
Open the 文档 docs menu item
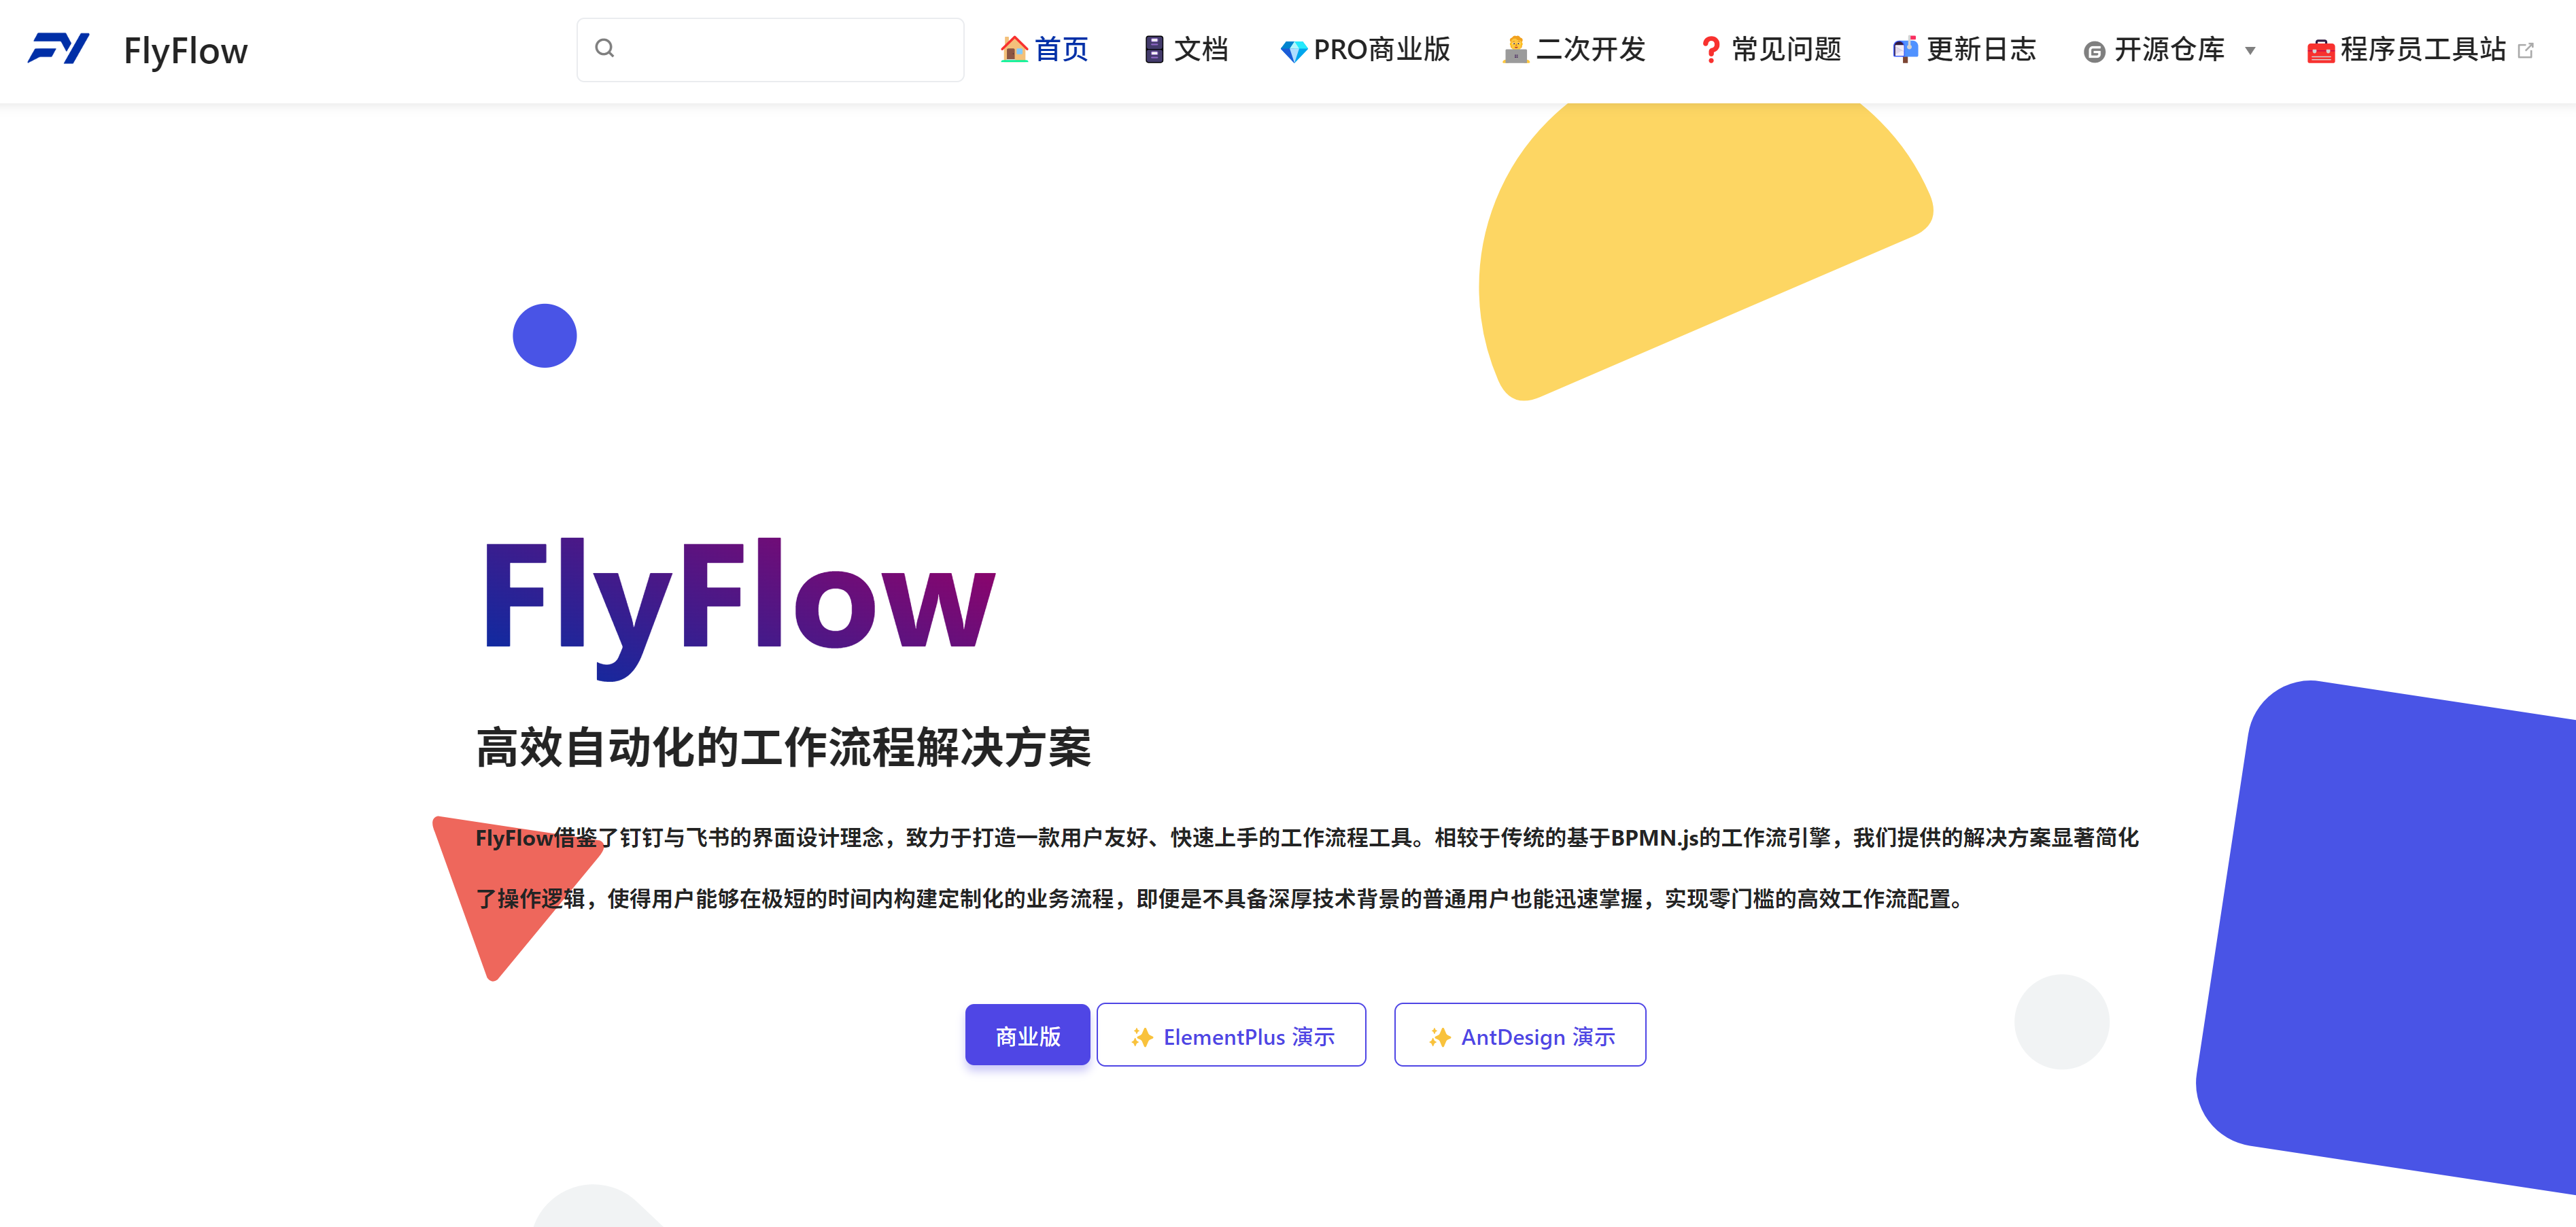point(1186,50)
